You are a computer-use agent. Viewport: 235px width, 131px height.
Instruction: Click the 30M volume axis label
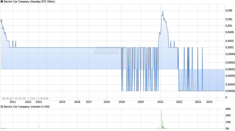pyautogui.click(x=228, y=109)
